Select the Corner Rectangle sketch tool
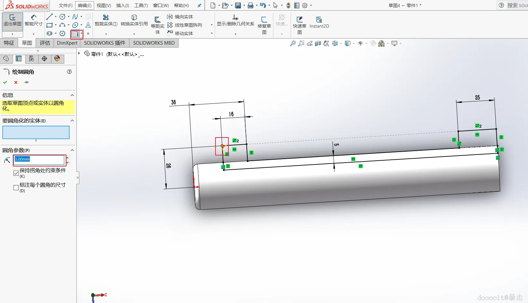 pyautogui.click(x=49, y=25)
